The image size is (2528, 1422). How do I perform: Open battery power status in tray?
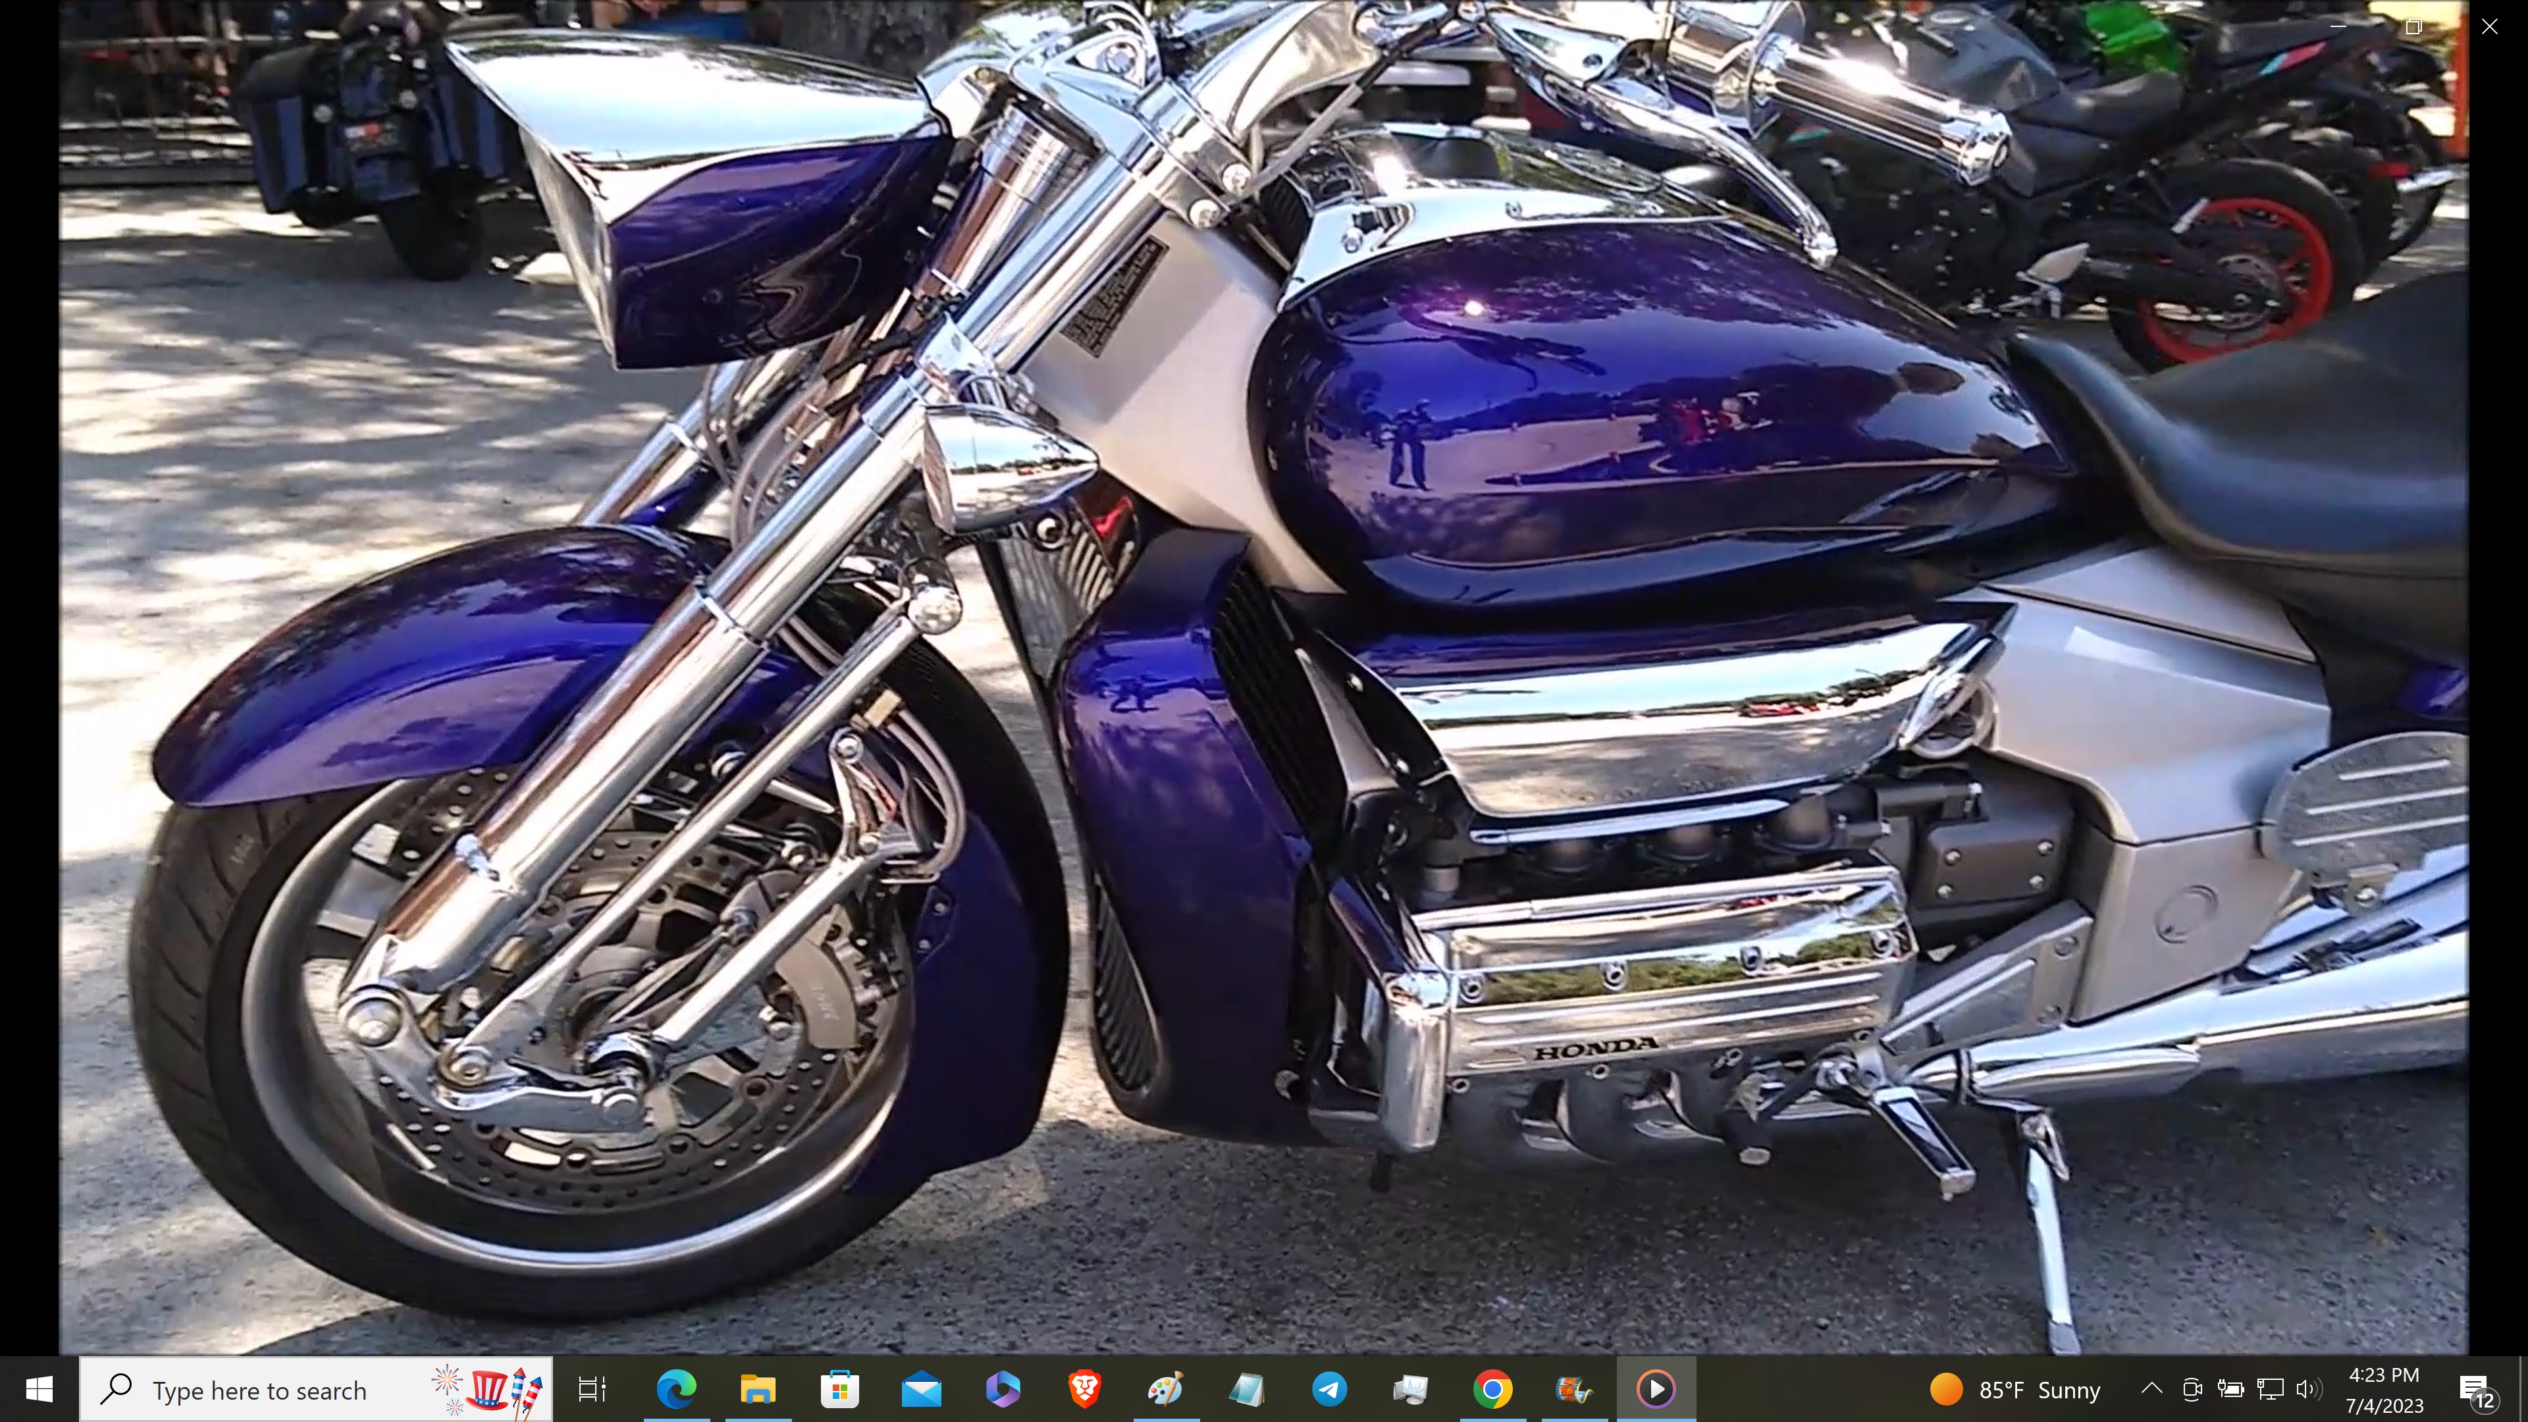(2230, 1388)
